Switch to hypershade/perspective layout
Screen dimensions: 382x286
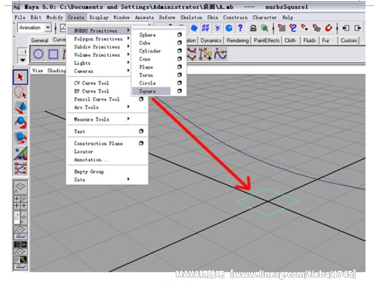coord(20,247)
